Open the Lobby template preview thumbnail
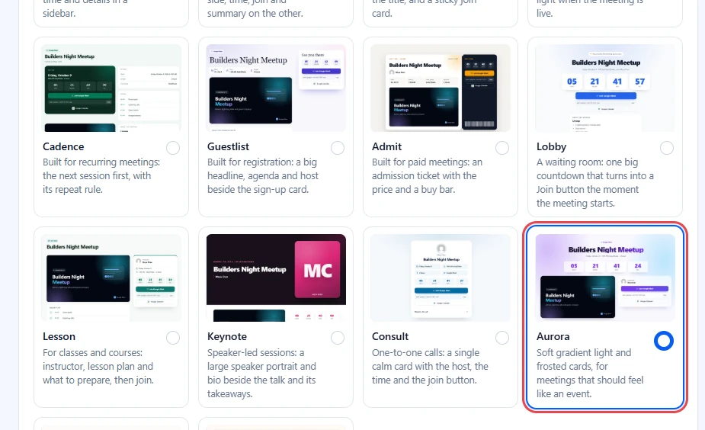This screenshot has height=430, width=705. click(x=605, y=88)
